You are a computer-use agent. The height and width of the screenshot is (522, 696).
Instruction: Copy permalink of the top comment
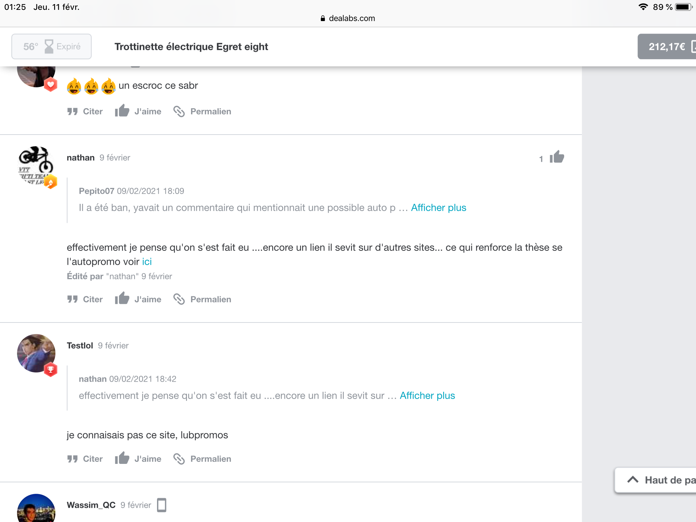[203, 111]
